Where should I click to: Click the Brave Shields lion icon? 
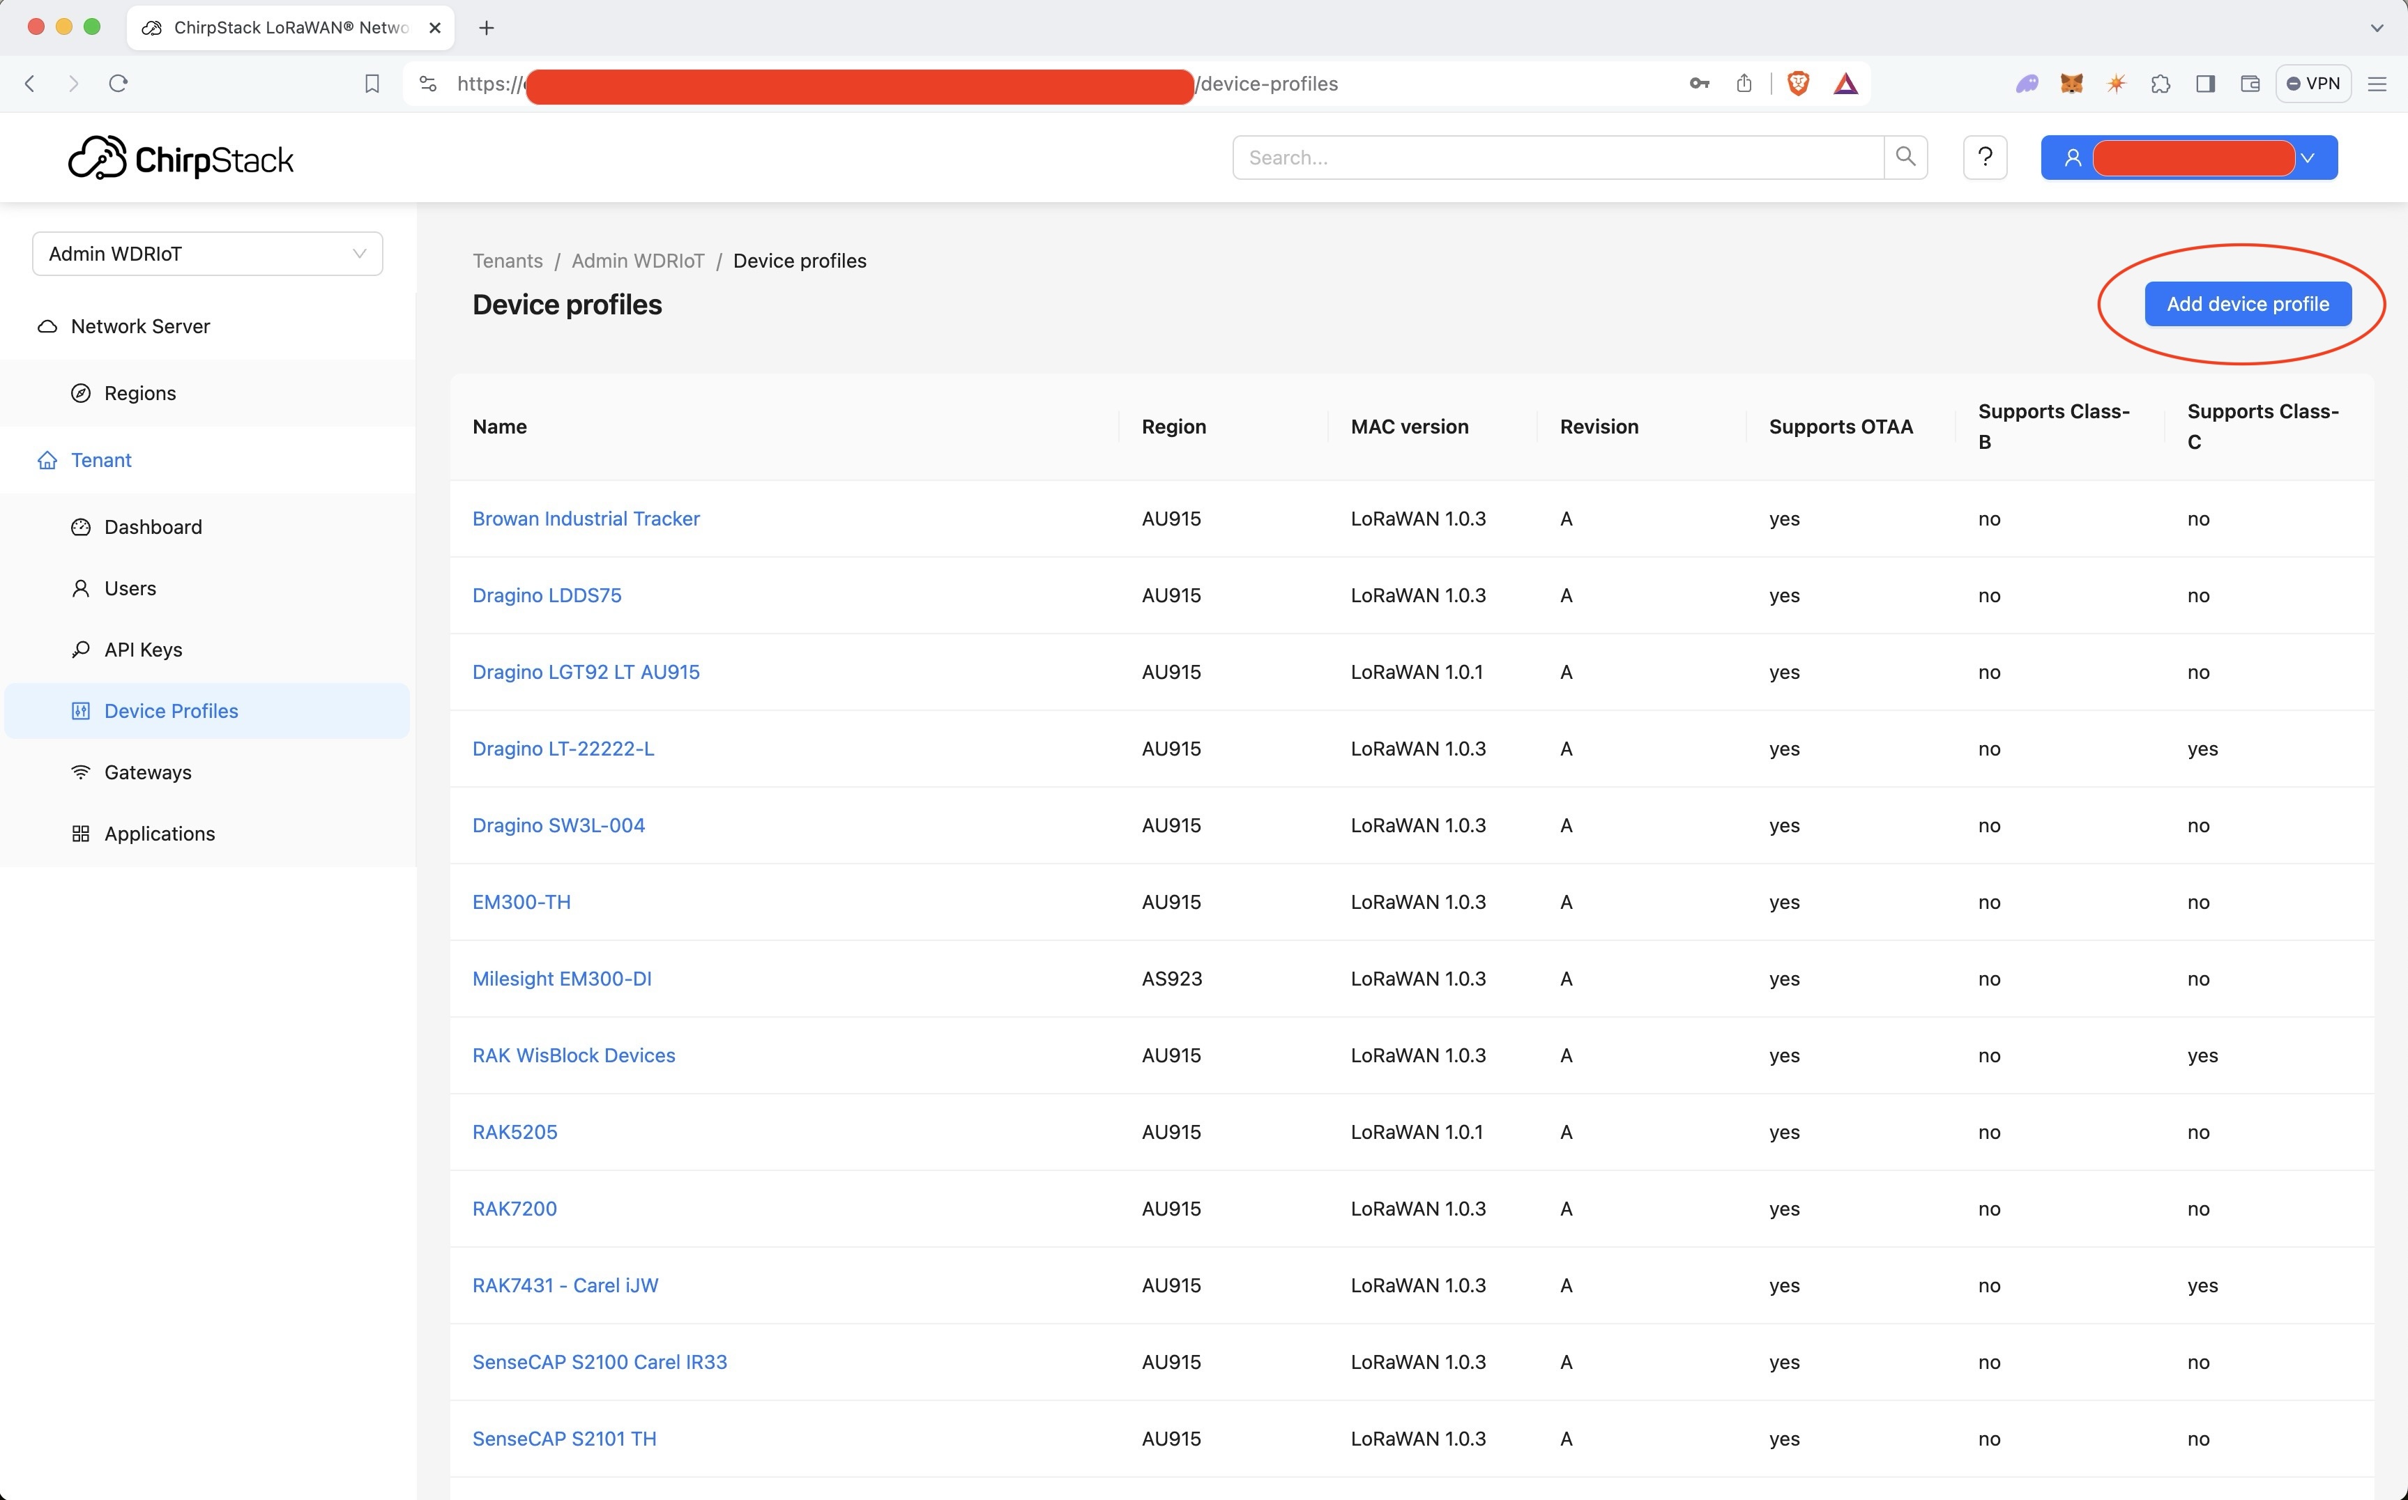[x=1798, y=84]
